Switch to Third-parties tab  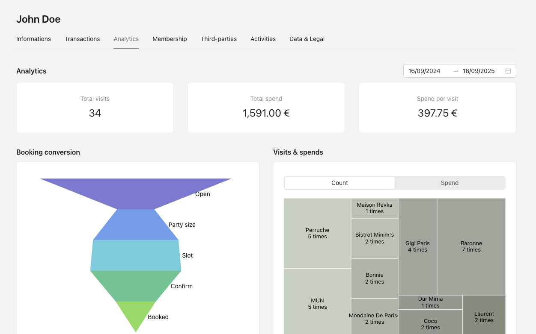pyautogui.click(x=218, y=39)
